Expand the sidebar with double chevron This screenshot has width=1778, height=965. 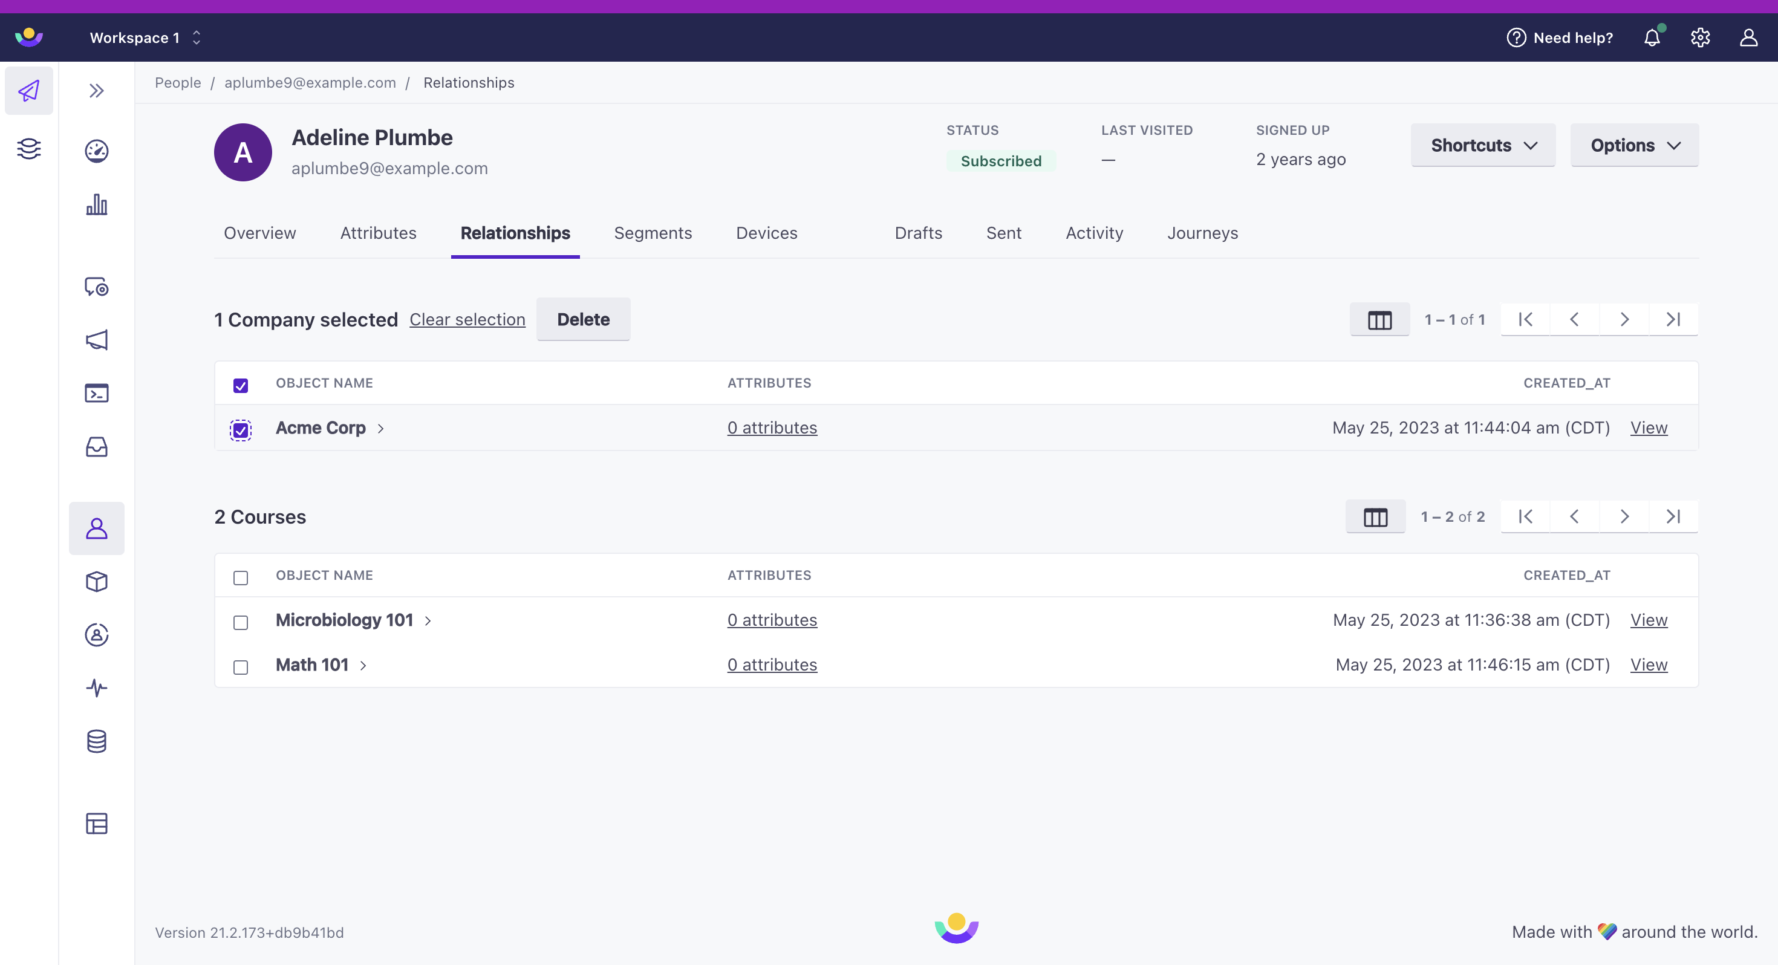97,91
